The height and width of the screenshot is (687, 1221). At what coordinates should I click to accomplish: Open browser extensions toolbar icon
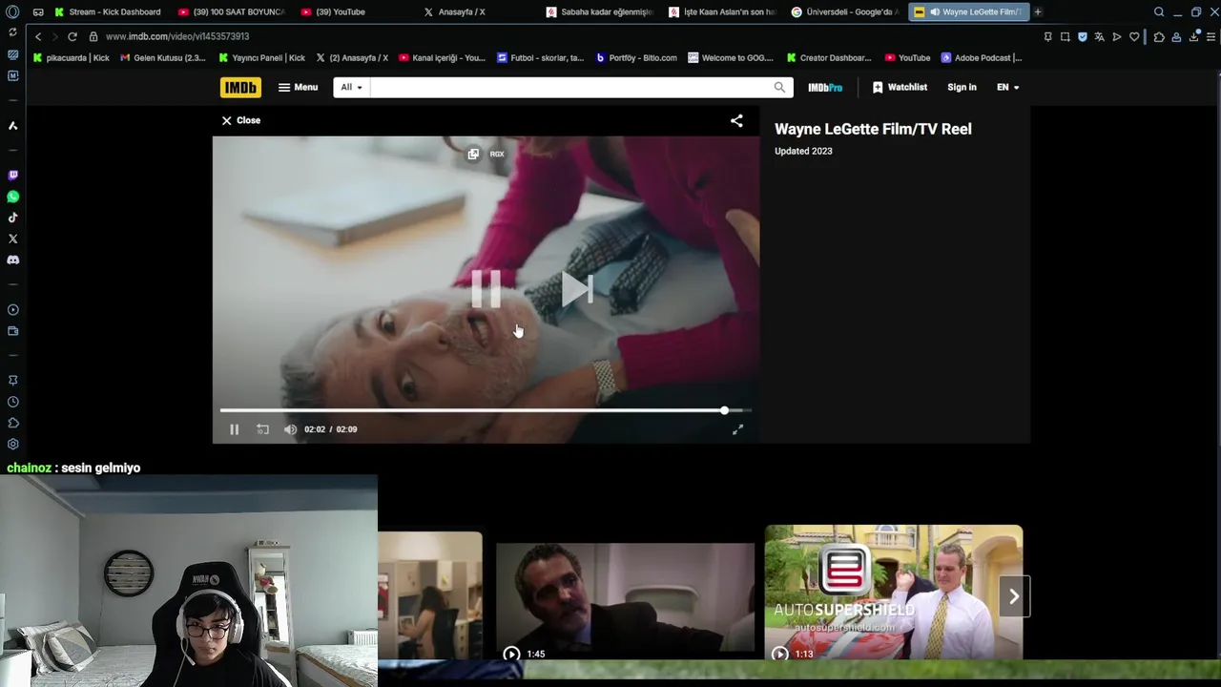(1159, 36)
